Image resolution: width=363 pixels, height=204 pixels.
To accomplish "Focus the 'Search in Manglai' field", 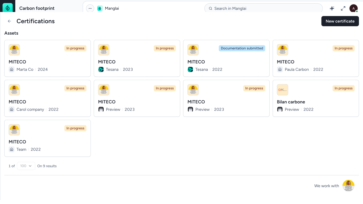I will point(263,8).
